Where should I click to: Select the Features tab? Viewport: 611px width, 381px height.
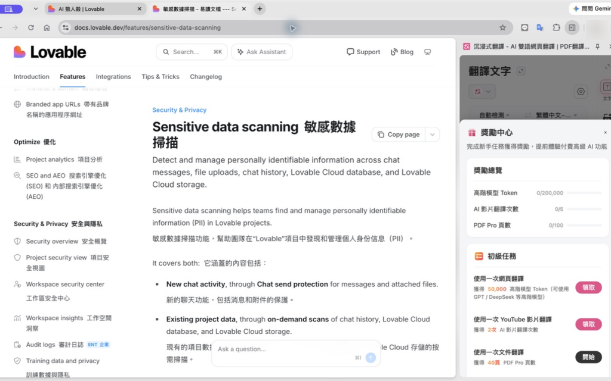click(x=72, y=77)
